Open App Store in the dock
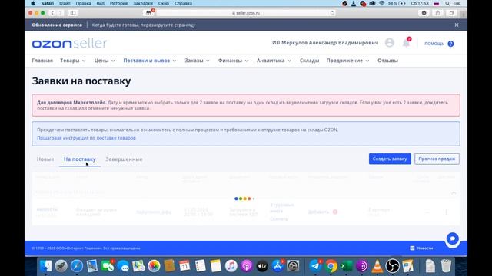This screenshot has width=492, height=276. [278, 266]
